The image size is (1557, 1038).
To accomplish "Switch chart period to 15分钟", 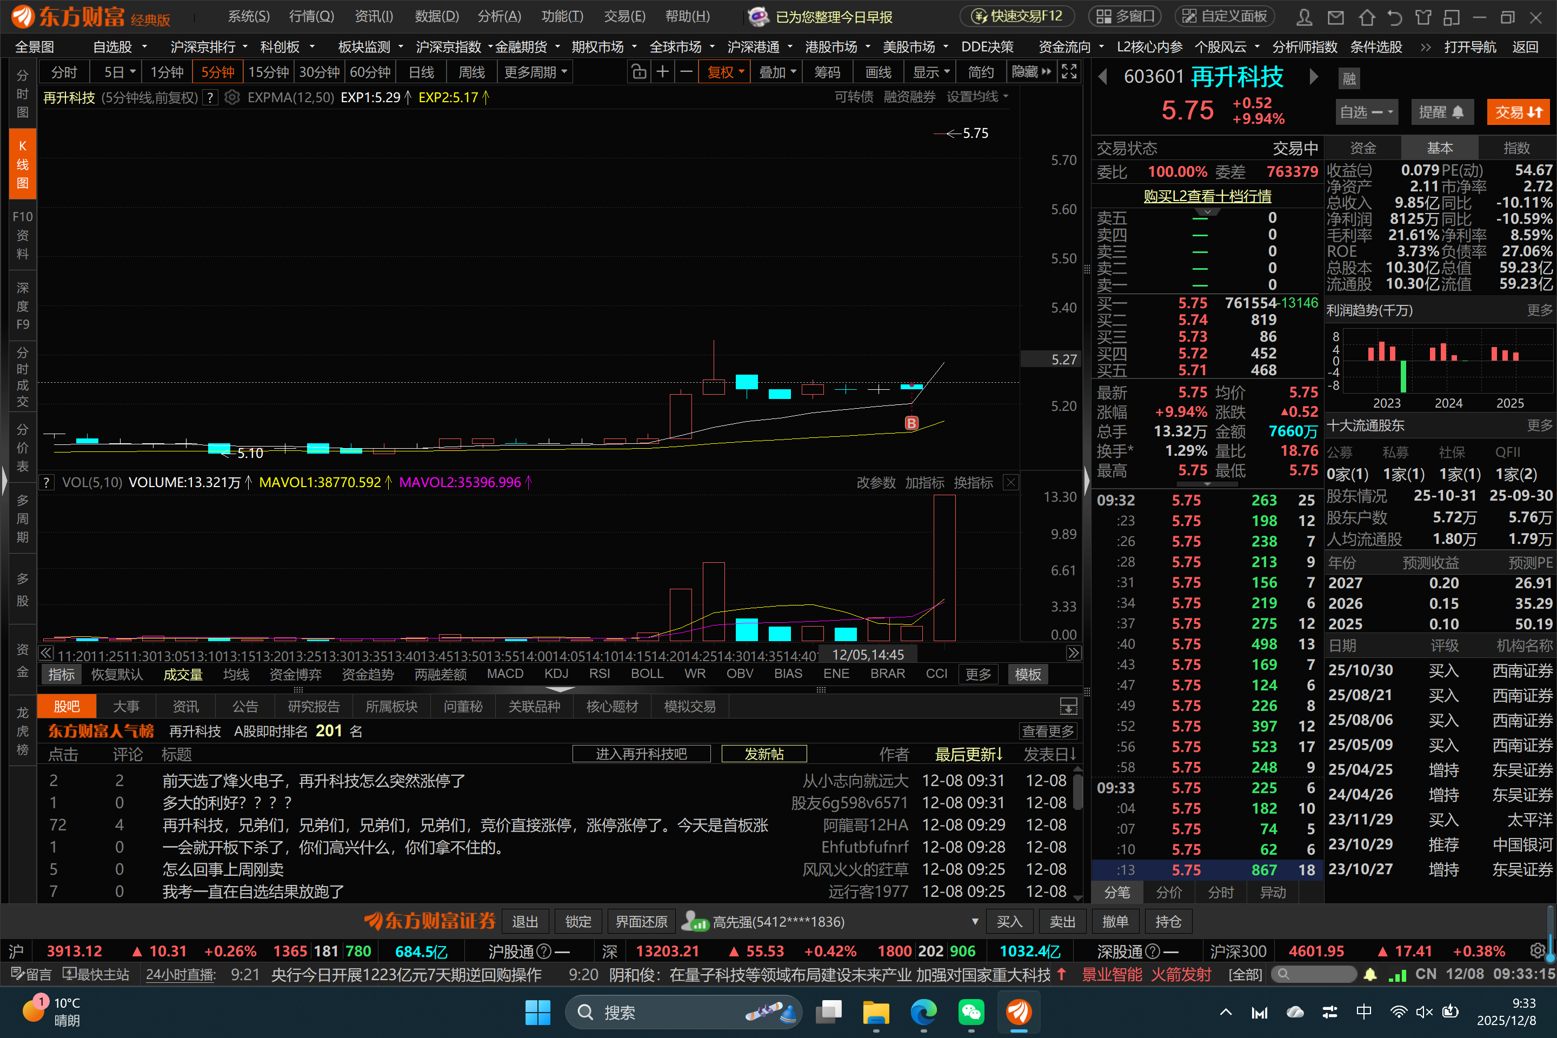I will (268, 72).
